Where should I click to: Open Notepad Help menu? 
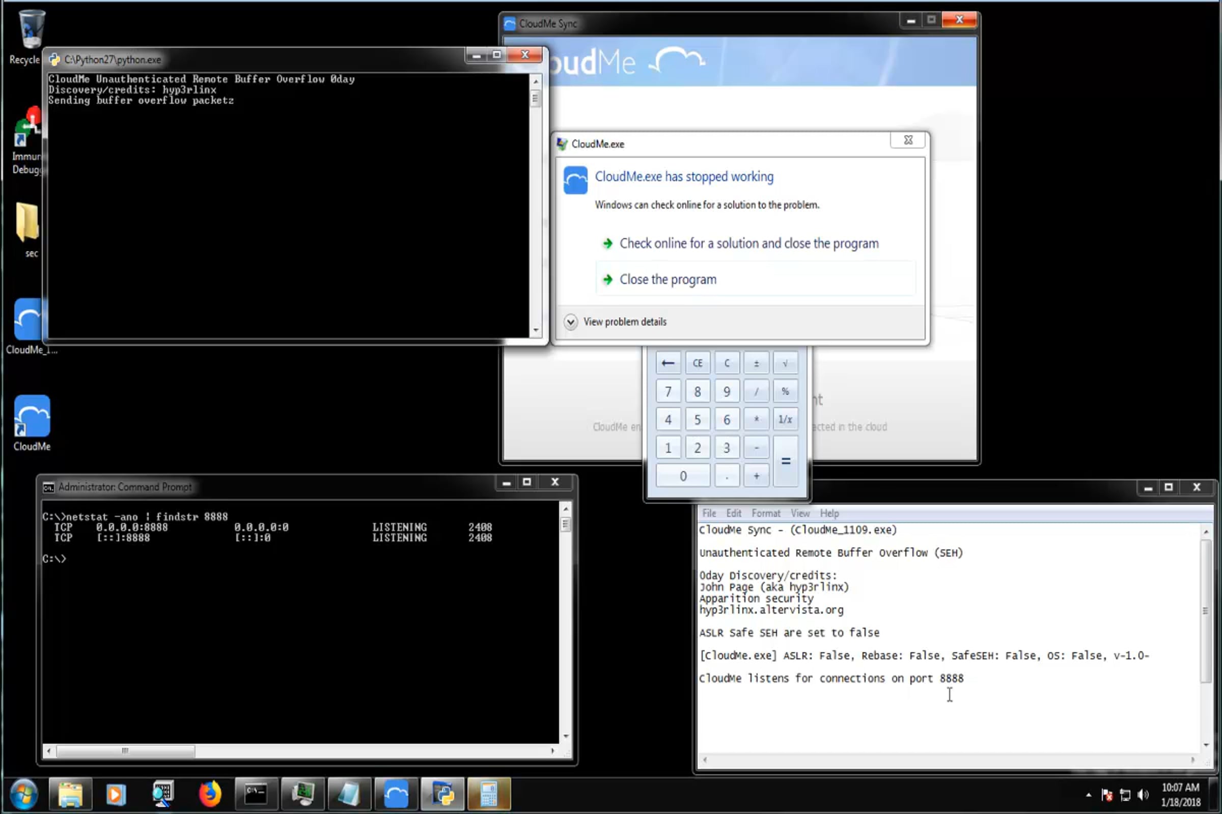coord(829,513)
